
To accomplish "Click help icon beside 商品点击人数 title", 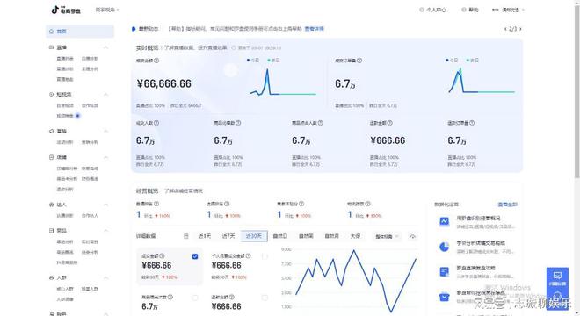I will [321, 123].
